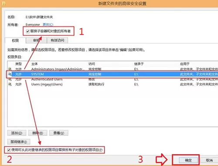Click the 更改(C) owner link
Viewport: 218px width, 166px height.
point(48,24)
